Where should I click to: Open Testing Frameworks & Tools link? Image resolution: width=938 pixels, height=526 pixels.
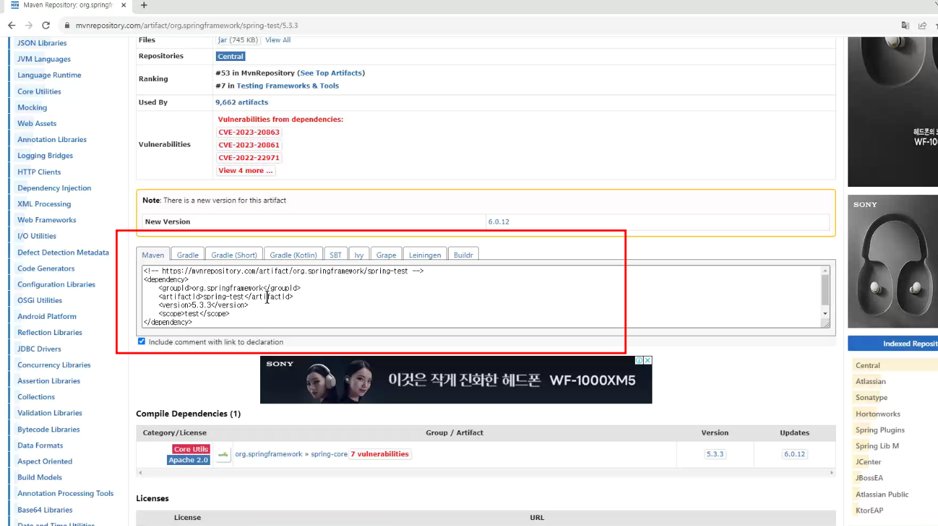click(288, 86)
